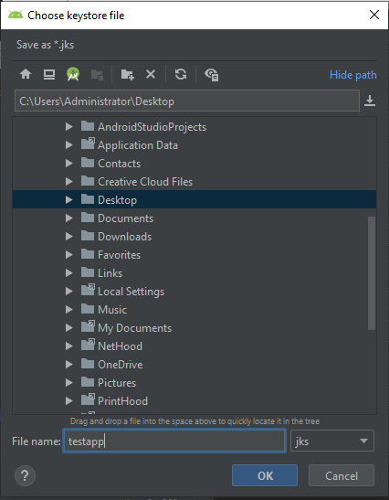Viewport: 389px width, 500px height.
Task: Refresh the file tree
Action: click(181, 74)
